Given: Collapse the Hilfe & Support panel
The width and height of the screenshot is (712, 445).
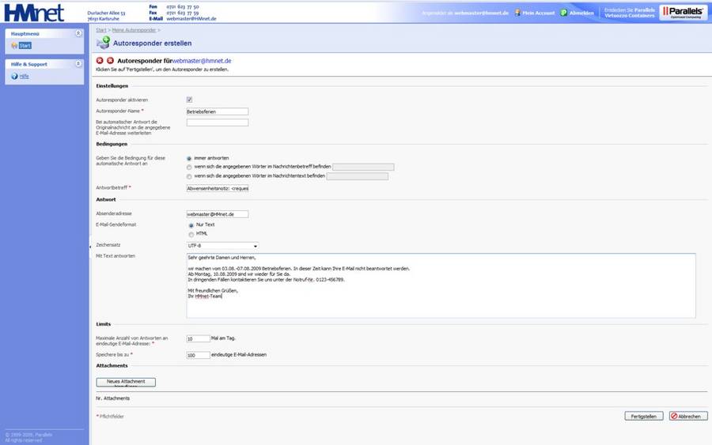Looking at the screenshot, I should click(x=78, y=64).
